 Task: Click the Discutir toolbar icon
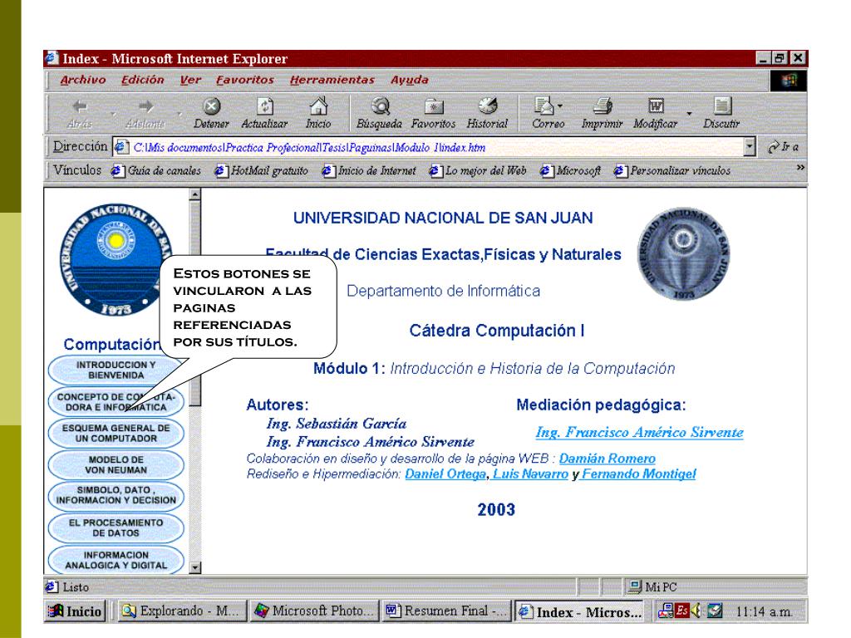pos(721,113)
